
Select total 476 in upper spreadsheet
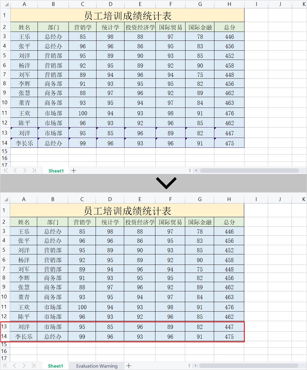pyautogui.click(x=229, y=113)
